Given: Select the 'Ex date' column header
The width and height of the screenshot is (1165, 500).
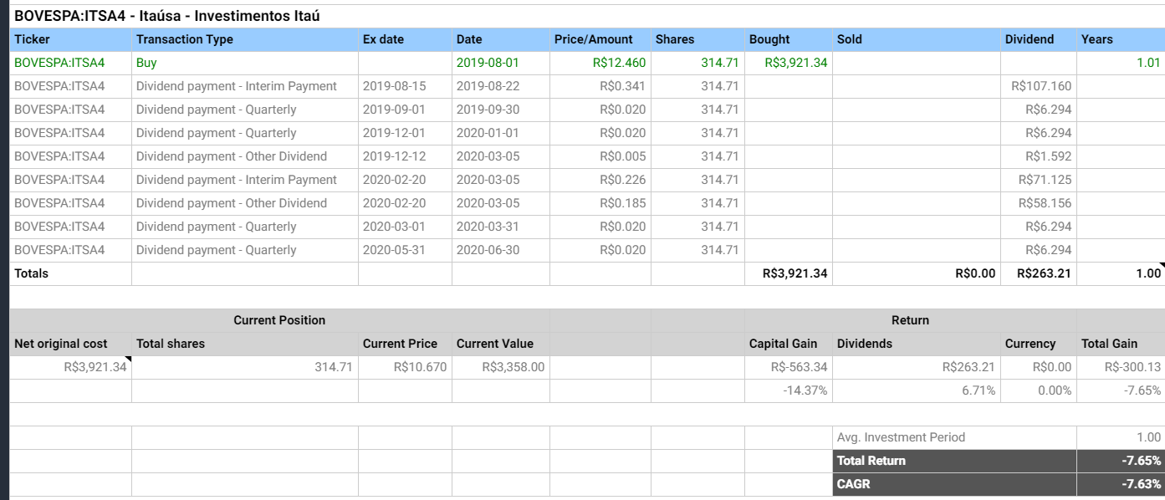Looking at the screenshot, I should [x=406, y=39].
